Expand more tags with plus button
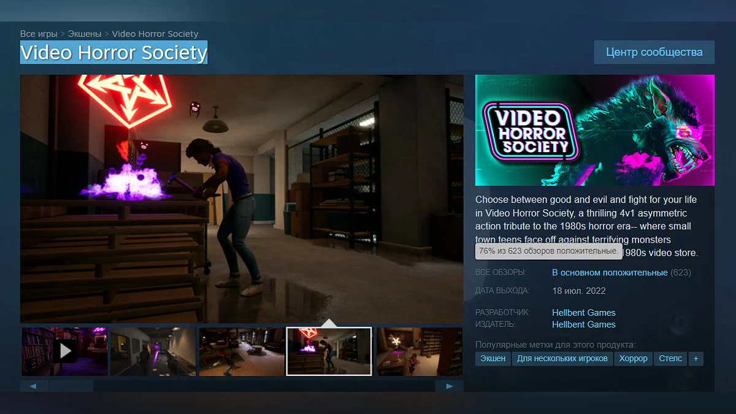Viewport: 736px width, 414px height. point(696,358)
